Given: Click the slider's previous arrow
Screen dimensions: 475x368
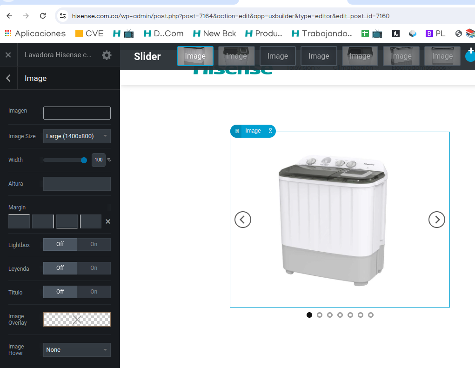Looking at the screenshot, I should 243,220.
